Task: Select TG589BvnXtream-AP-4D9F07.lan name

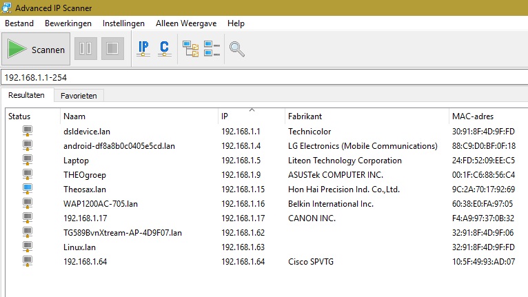Action: (x=123, y=233)
